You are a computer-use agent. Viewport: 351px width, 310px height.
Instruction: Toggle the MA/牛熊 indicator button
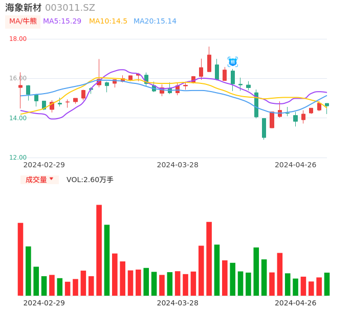tap(23, 21)
